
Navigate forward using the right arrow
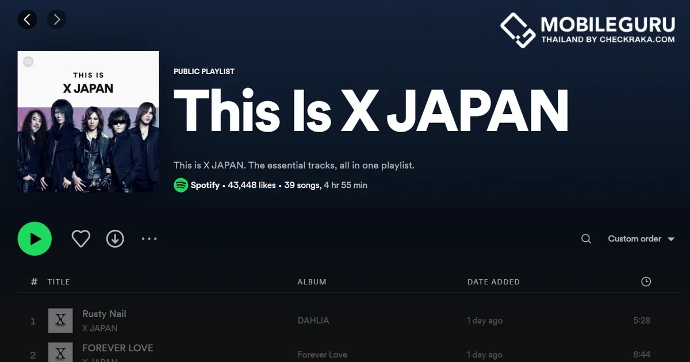56,19
